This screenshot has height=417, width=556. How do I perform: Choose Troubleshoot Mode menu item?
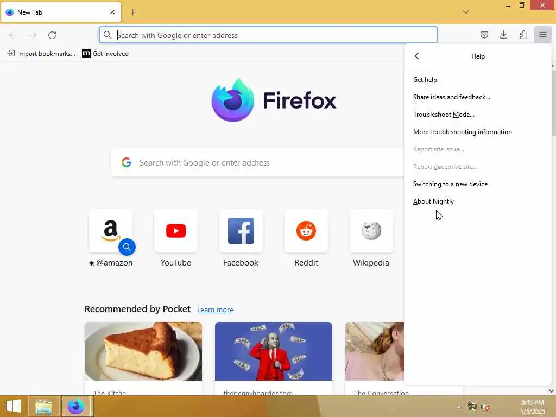tap(477, 115)
